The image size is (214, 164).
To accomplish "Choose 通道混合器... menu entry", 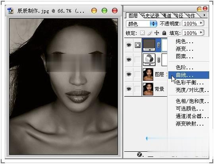I will (x=192, y=116).
